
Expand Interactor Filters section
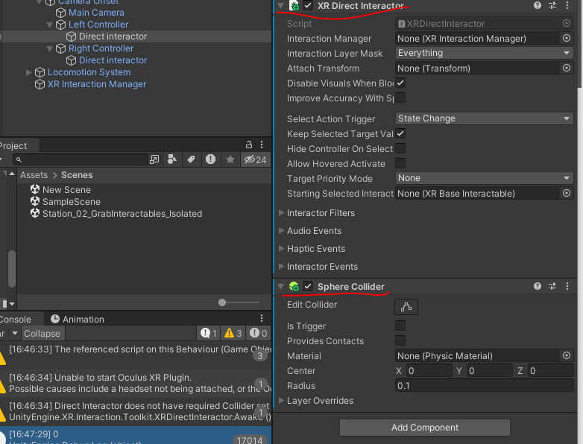pyautogui.click(x=282, y=212)
